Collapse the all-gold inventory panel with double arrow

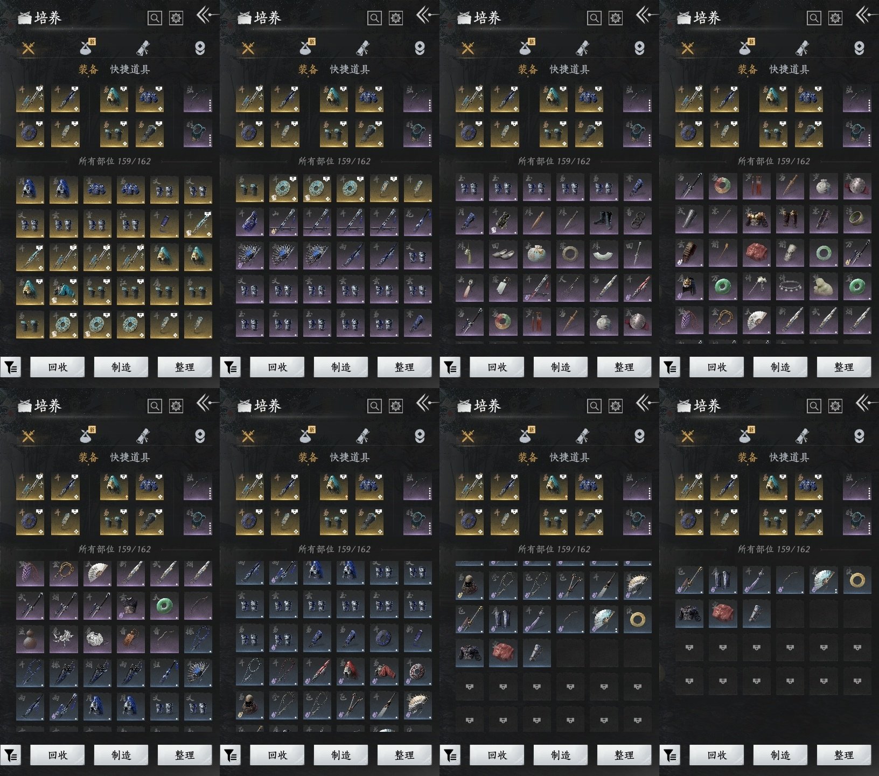coord(206,15)
